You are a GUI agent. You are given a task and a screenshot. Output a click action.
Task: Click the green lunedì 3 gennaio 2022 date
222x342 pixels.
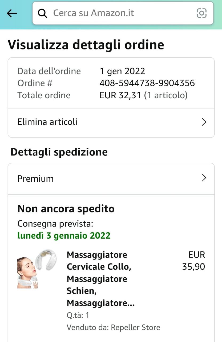point(64,236)
